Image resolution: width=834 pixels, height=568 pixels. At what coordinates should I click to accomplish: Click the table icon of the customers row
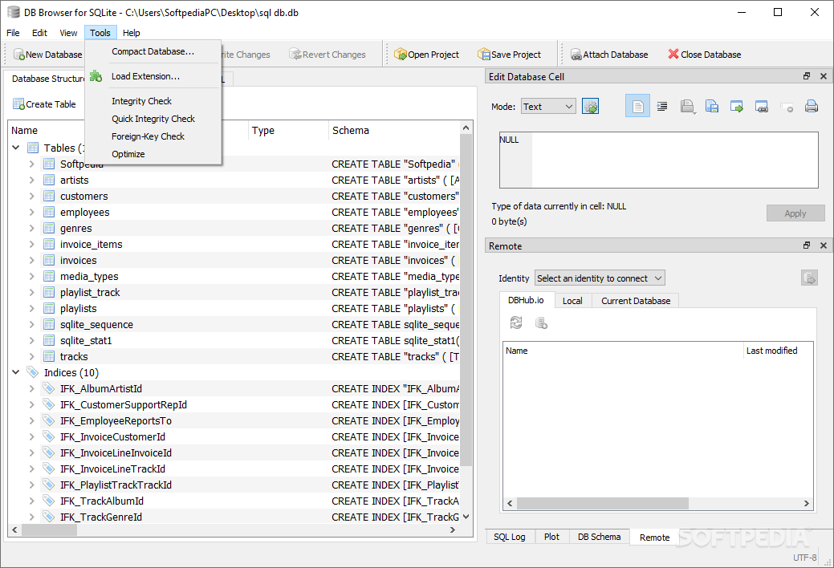[x=49, y=197]
